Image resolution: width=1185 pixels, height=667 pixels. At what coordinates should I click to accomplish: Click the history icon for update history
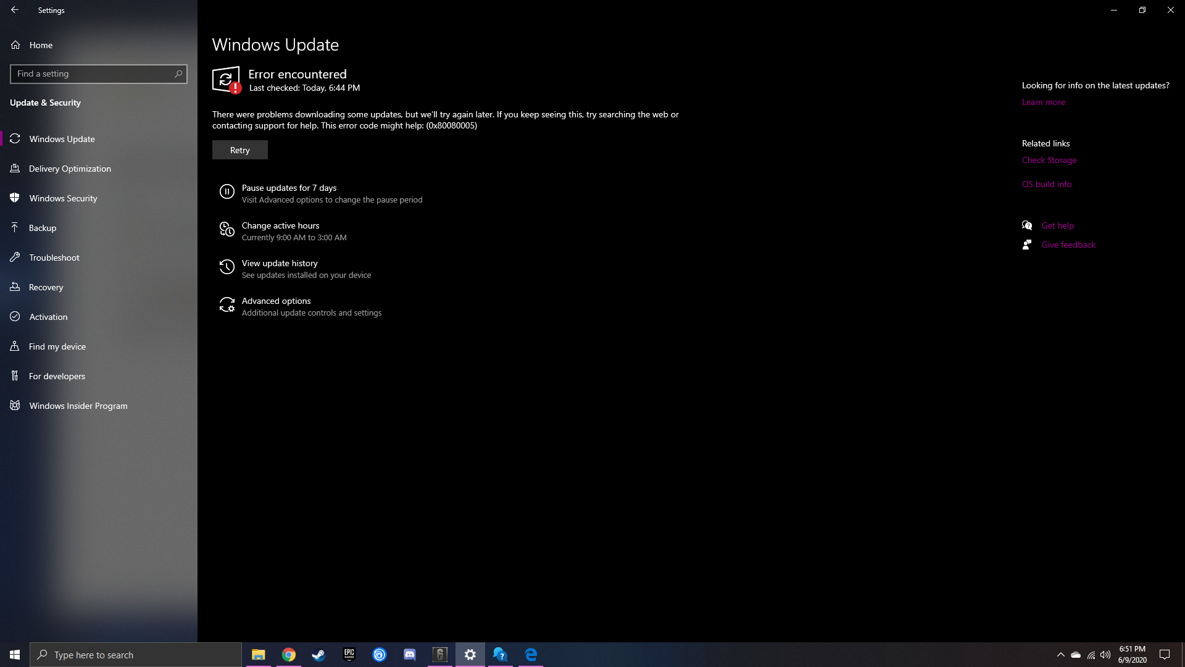coord(227,267)
